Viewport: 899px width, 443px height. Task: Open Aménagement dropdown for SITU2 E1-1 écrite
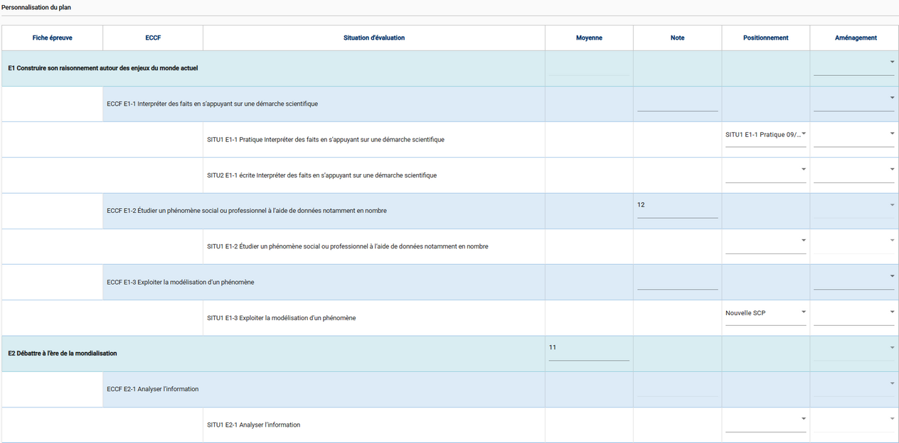853,171
